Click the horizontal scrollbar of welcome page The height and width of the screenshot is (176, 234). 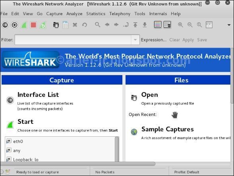click(x=77, y=164)
